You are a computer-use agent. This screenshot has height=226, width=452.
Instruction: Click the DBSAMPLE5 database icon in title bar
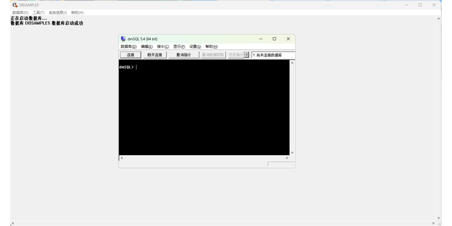tap(15, 5)
